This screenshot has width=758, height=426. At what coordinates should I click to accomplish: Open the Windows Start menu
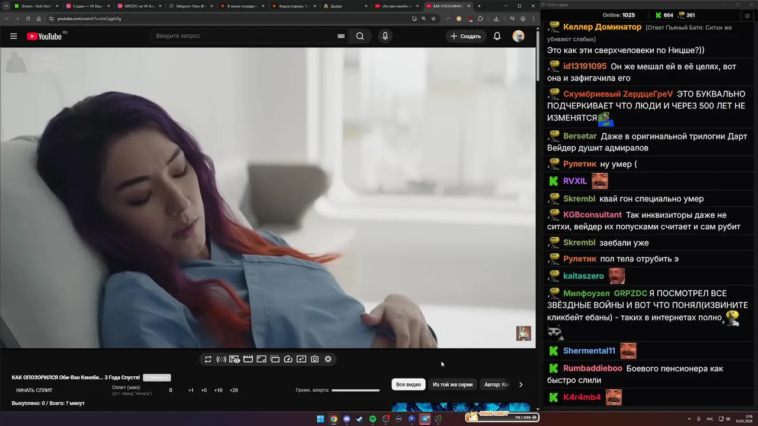(320, 419)
